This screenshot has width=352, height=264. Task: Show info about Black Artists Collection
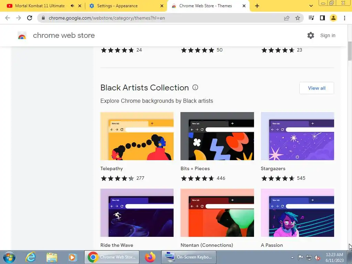195,87
